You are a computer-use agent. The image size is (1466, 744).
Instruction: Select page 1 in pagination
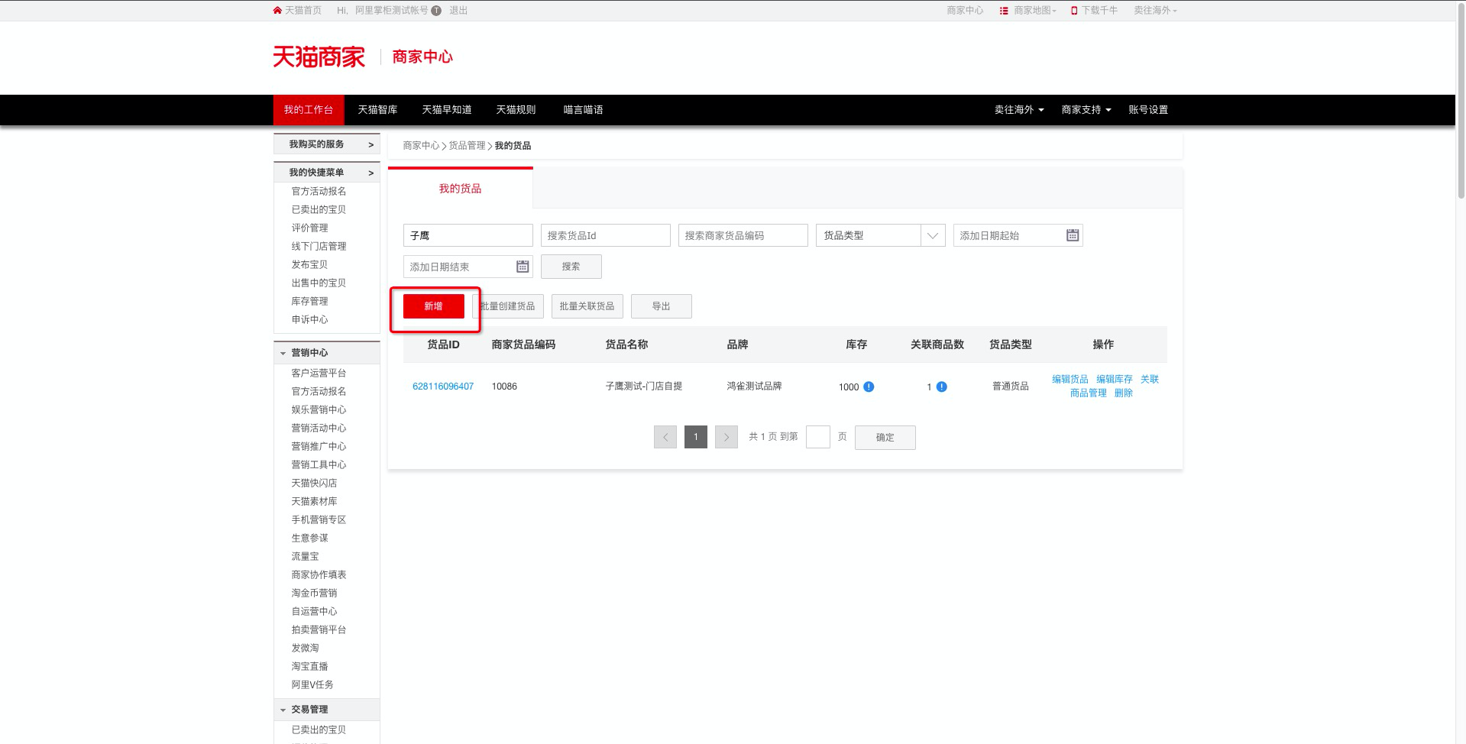pos(696,437)
